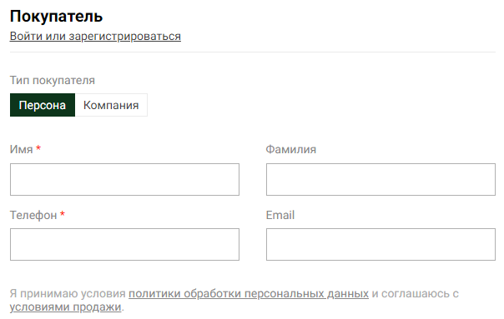Focus the Имя input field

tap(124, 179)
